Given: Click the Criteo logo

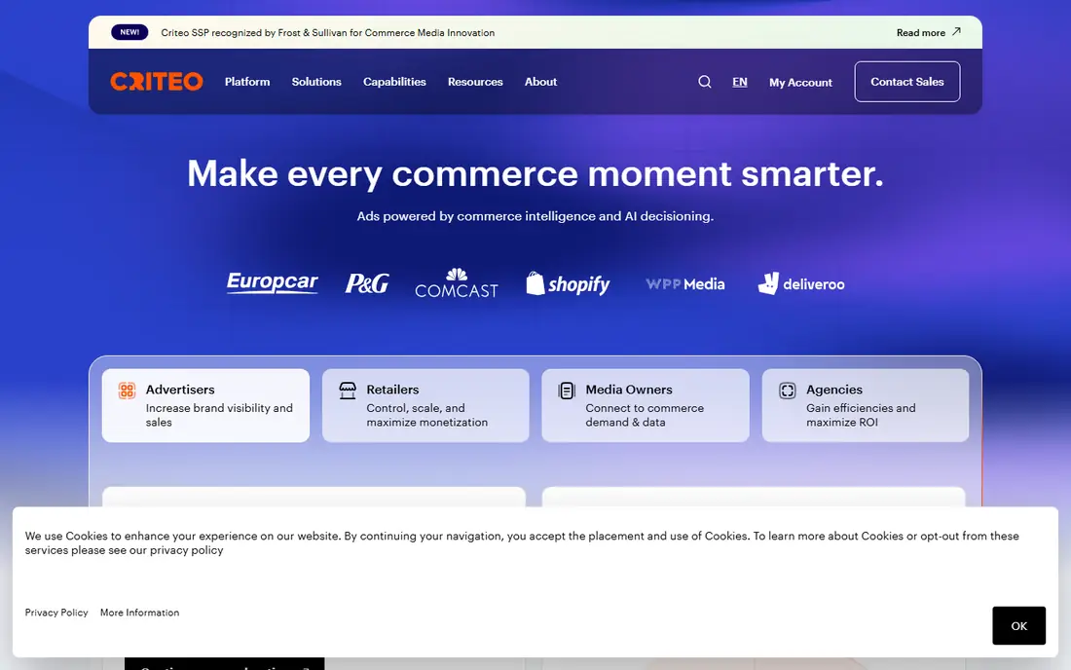Looking at the screenshot, I should [x=157, y=81].
